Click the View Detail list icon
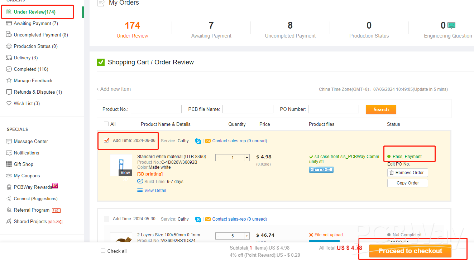474x261 pixels. [x=140, y=191]
